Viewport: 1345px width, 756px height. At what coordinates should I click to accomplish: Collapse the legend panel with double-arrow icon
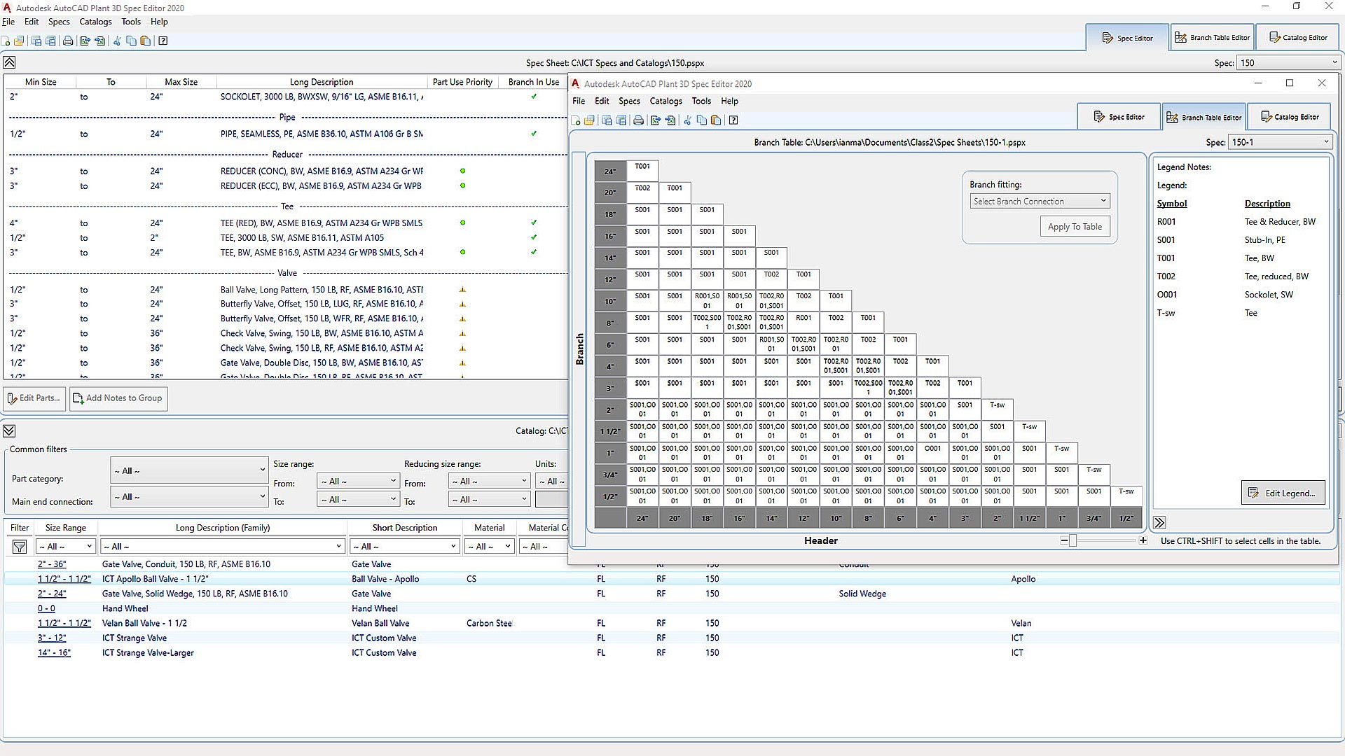(x=1159, y=522)
